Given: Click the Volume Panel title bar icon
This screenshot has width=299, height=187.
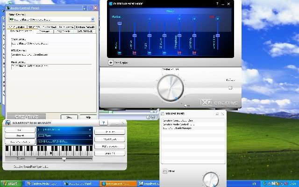Looking at the screenshot, I should (x=163, y=114).
